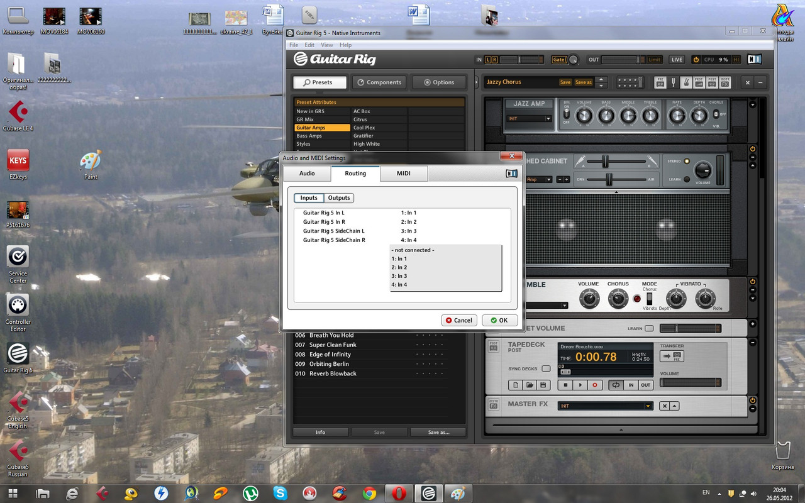The width and height of the screenshot is (805, 503).
Task: Toggle the Sync Decks checkbox
Action: coord(546,368)
